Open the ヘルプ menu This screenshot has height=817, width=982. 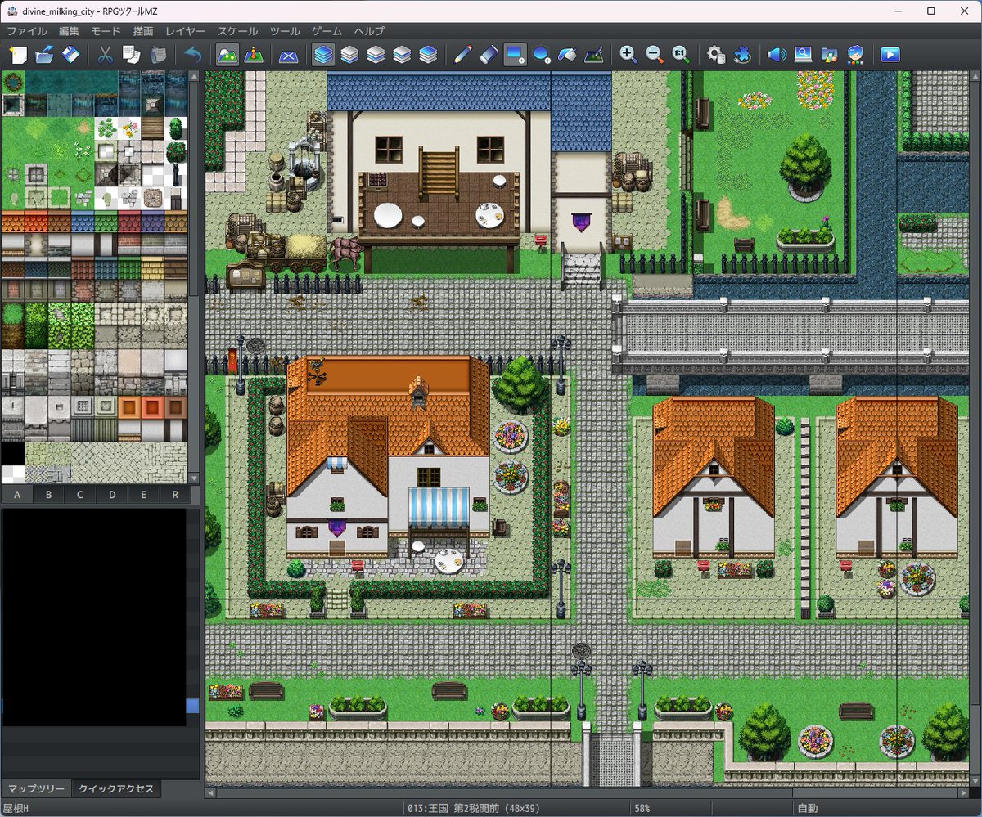click(x=370, y=31)
